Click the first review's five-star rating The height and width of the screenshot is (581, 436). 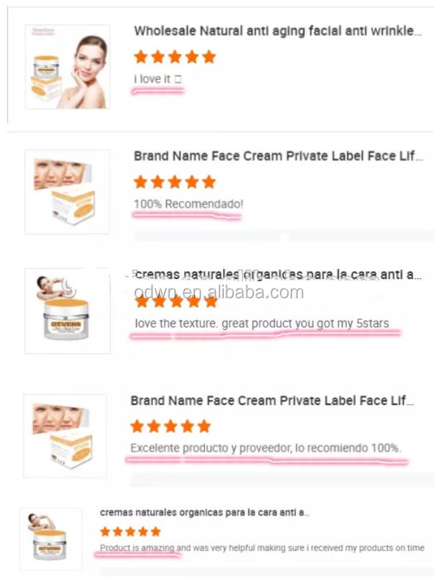point(174,57)
